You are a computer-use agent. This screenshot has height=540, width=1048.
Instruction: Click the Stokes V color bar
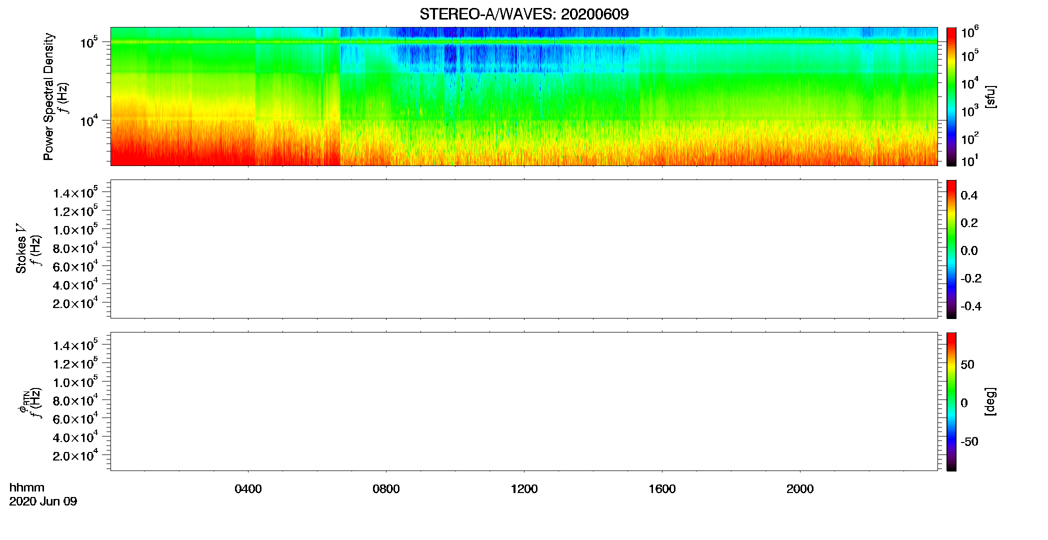point(951,249)
